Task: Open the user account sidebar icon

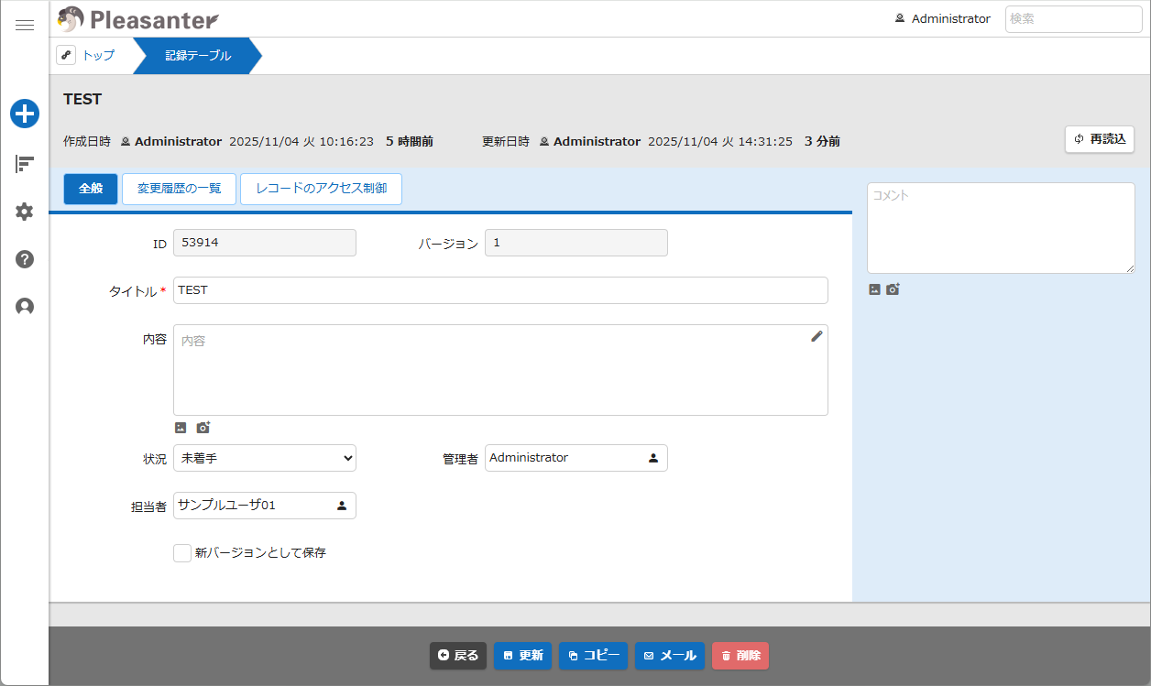Action: (25, 307)
